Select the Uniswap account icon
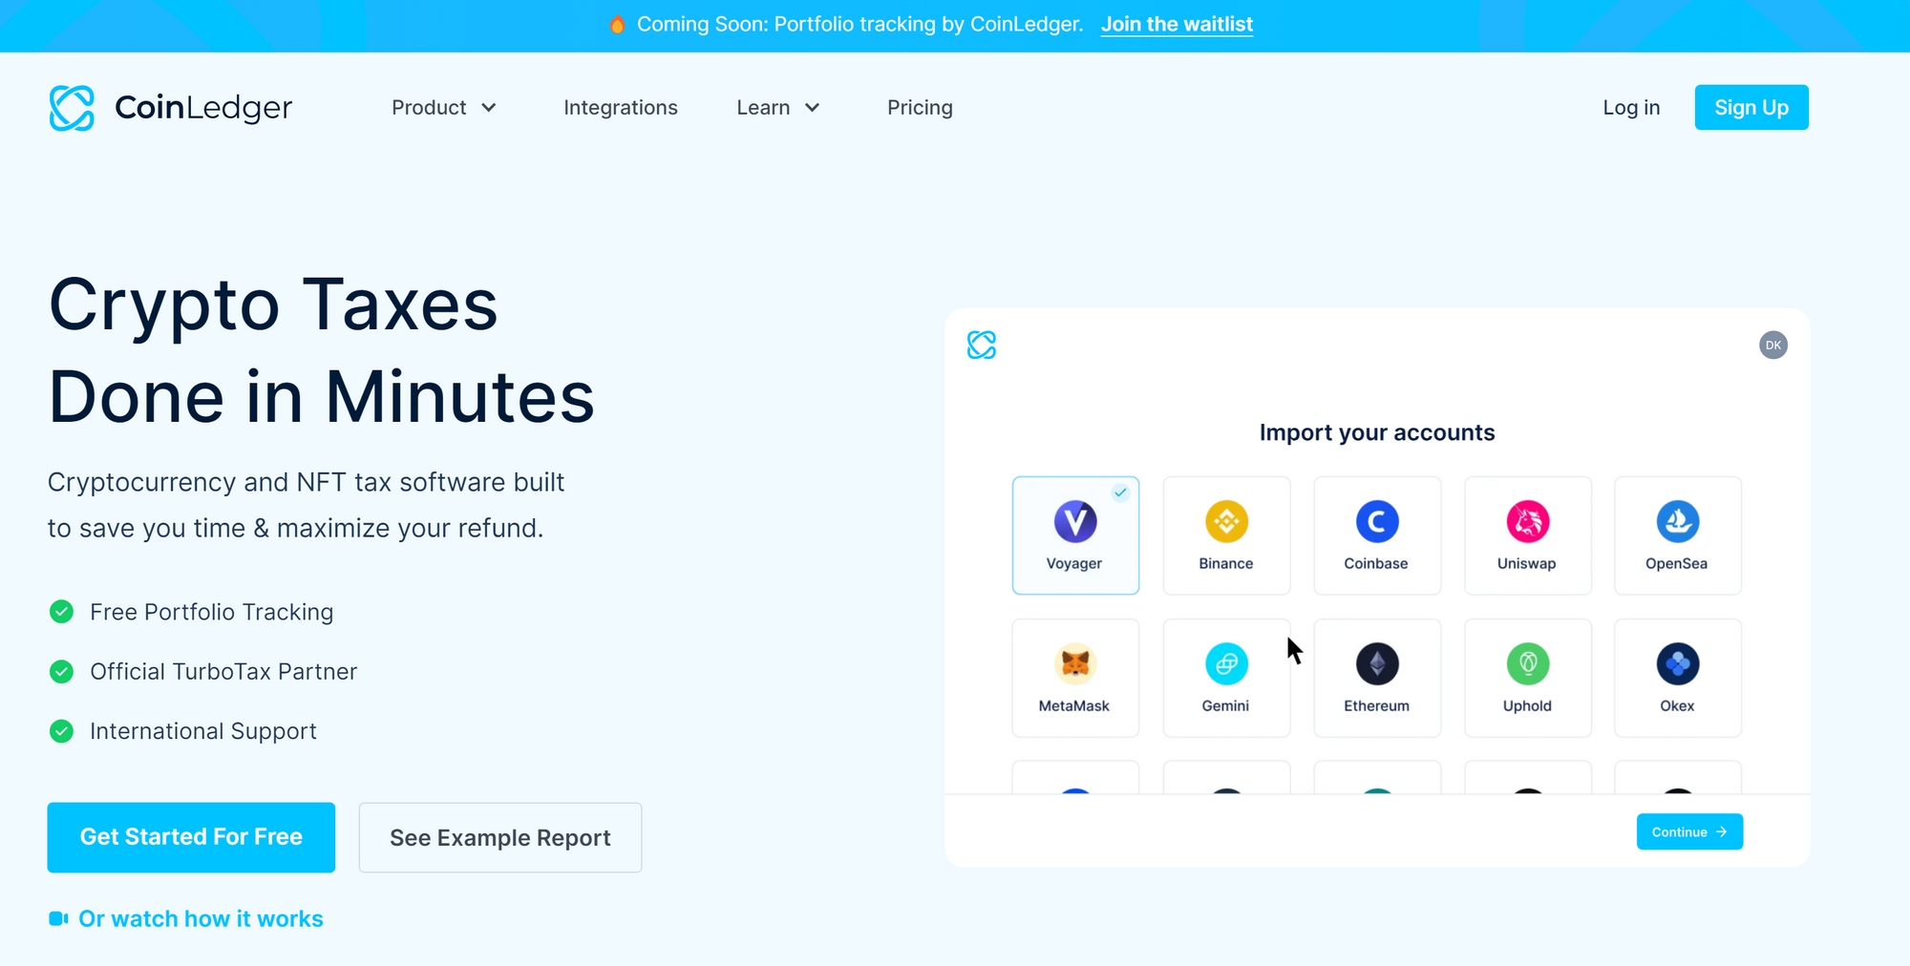Screen dimensions: 1910x966 pyautogui.click(x=1528, y=521)
